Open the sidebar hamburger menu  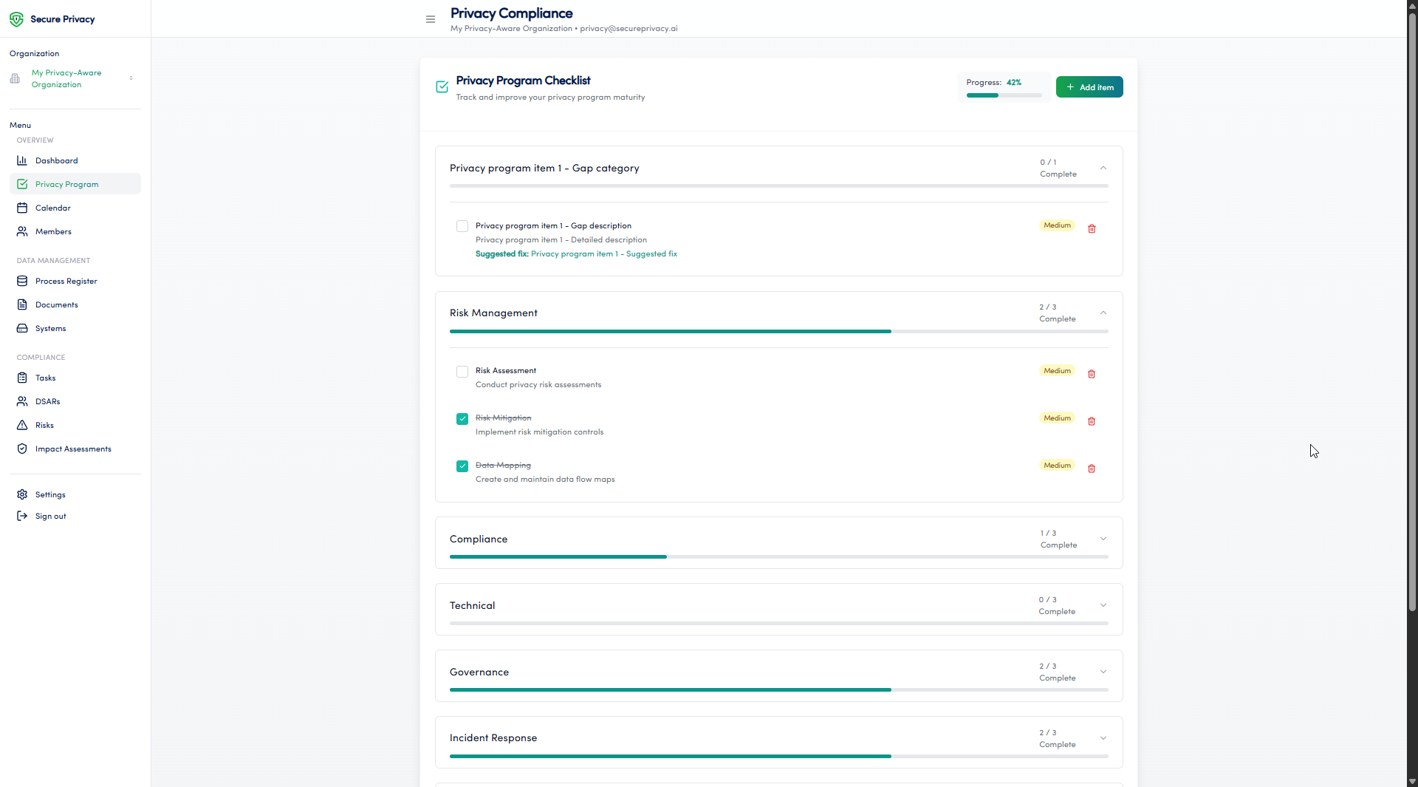point(431,19)
